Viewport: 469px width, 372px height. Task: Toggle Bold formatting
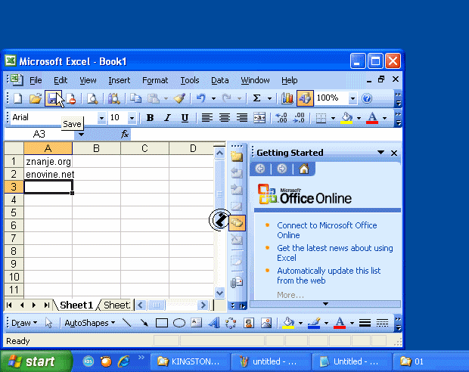pyautogui.click(x=150, y=118)
